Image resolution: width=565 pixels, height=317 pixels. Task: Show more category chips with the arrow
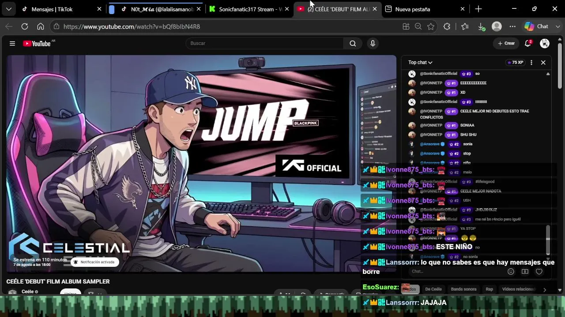pyautogui.click(x=545, y=289)
